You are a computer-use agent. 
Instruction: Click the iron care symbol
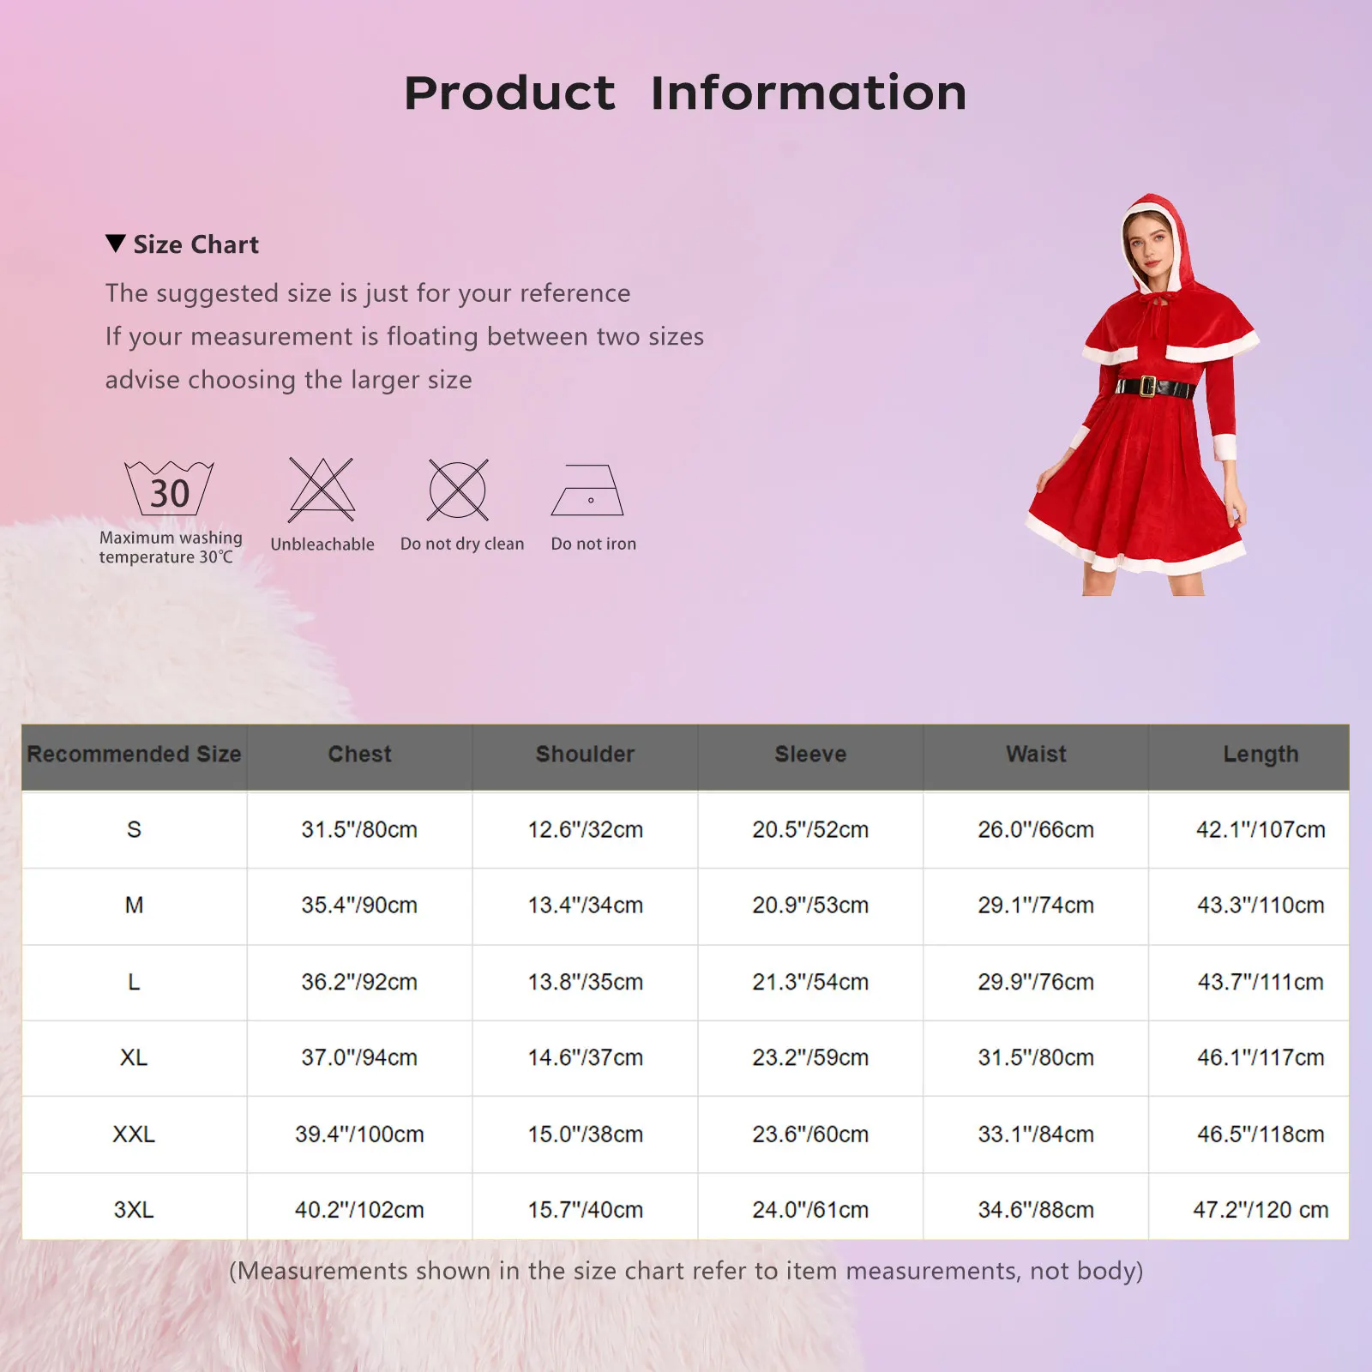pyautogui.click(x=587, y=490)
